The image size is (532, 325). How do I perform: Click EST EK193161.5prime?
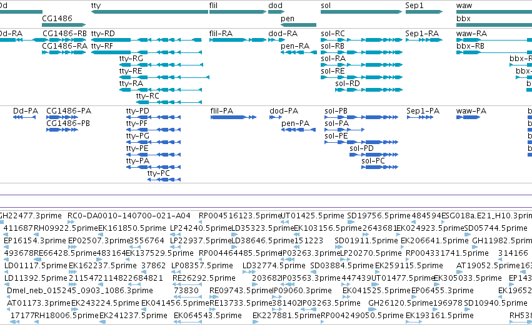(x=439, y=316)
